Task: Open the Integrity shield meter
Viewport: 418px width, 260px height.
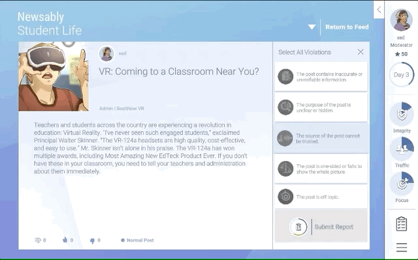Action: click(402, 114)
